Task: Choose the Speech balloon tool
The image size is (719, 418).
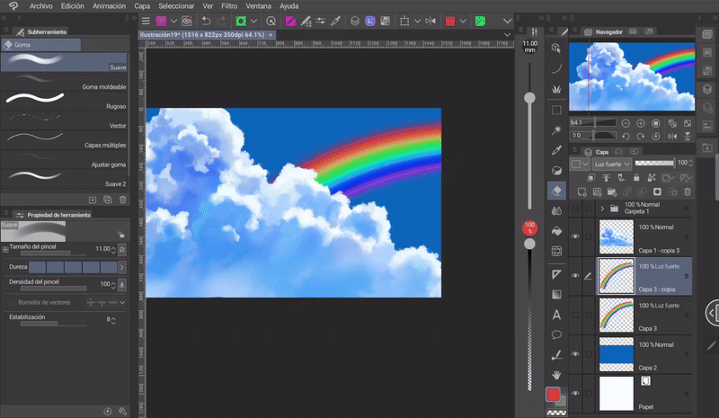Action: click(x=556, y=334)
